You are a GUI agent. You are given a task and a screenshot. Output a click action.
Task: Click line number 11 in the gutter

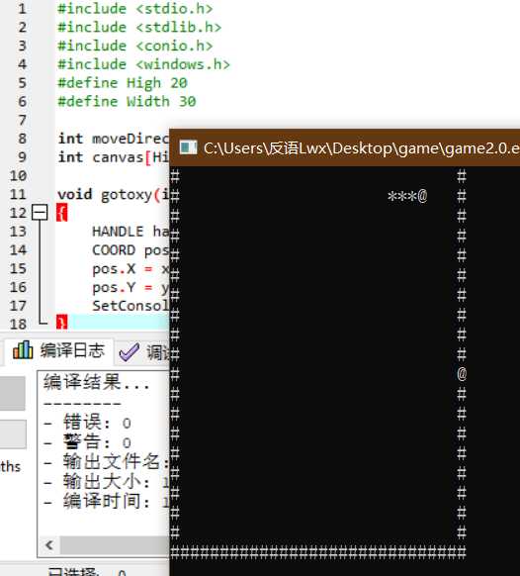18,194
